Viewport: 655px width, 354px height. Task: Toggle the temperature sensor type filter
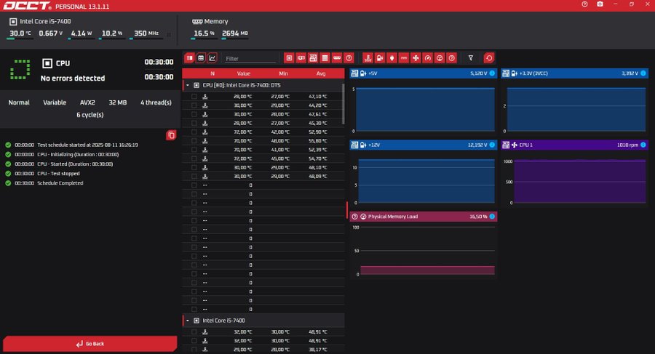[368, 58]
